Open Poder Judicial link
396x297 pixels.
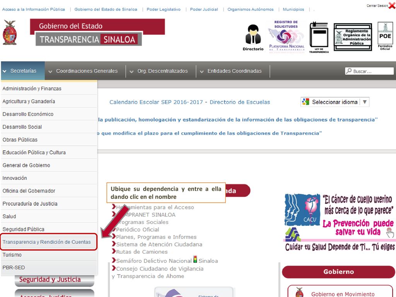click(x=204, y=9)
